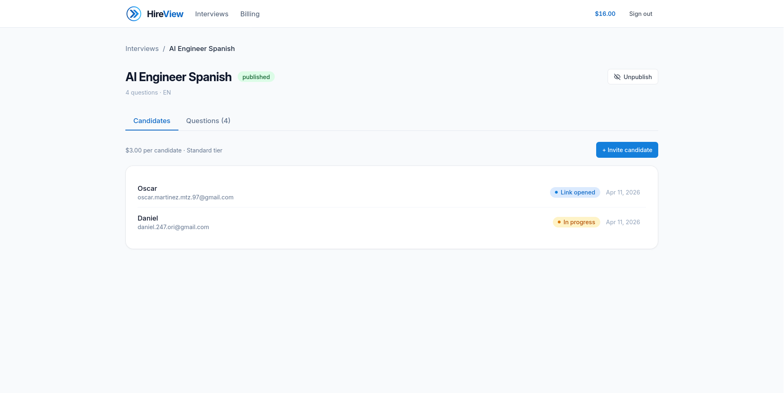Sign out of HireView
This screenshot has height=393, width=784.
640,13
